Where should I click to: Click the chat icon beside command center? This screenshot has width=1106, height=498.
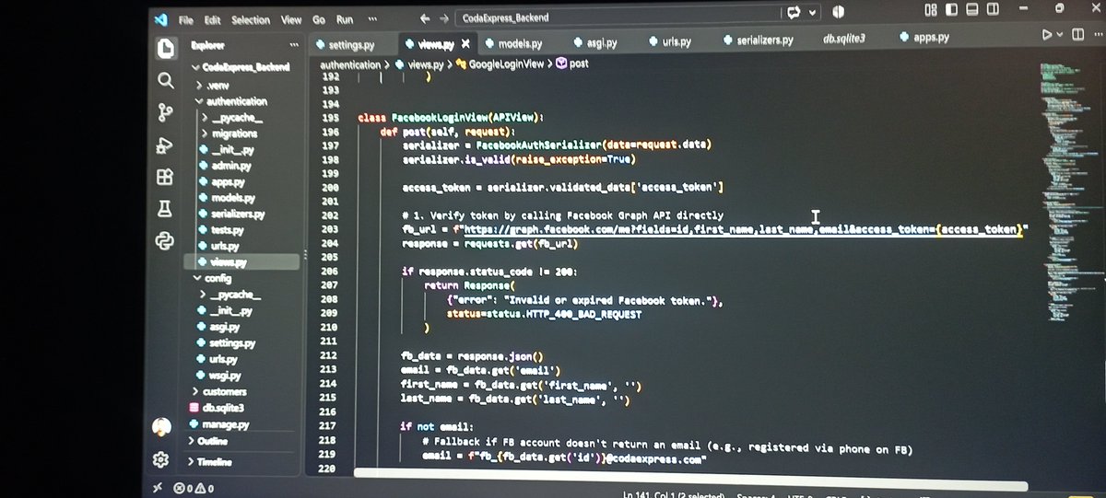point(793,13)
